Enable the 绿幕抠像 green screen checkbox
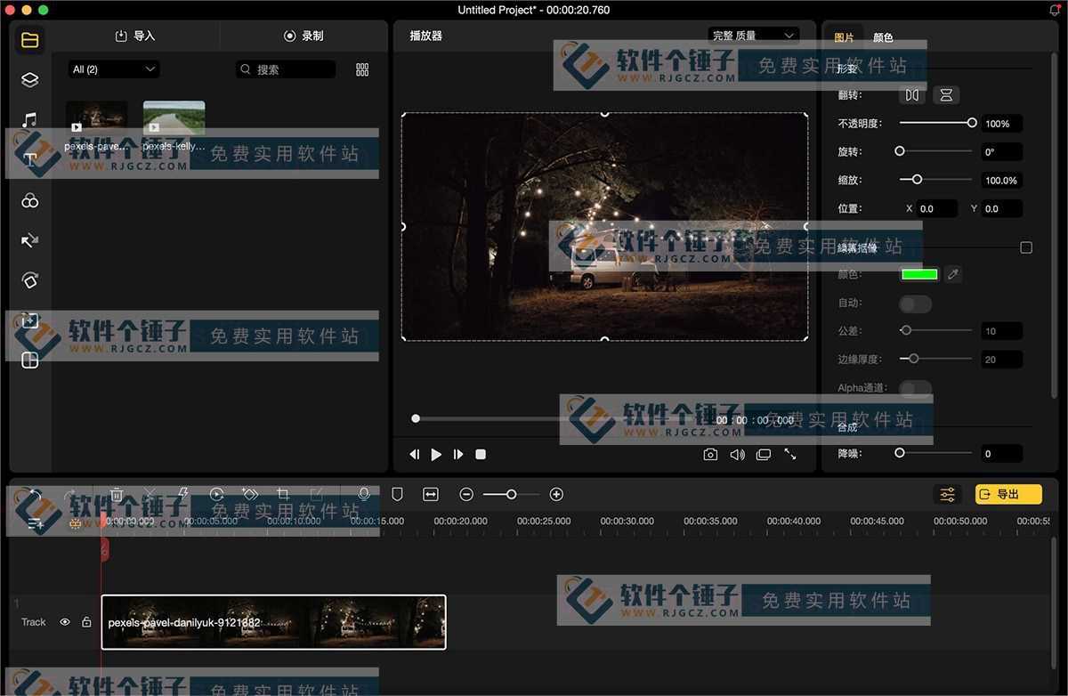This screenshot has width=1068, height=696. tap(1026, 247)
